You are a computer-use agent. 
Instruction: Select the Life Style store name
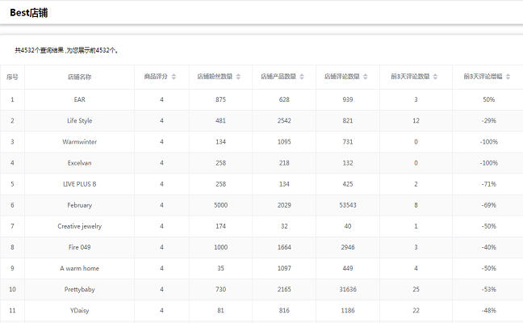[79, 120]
